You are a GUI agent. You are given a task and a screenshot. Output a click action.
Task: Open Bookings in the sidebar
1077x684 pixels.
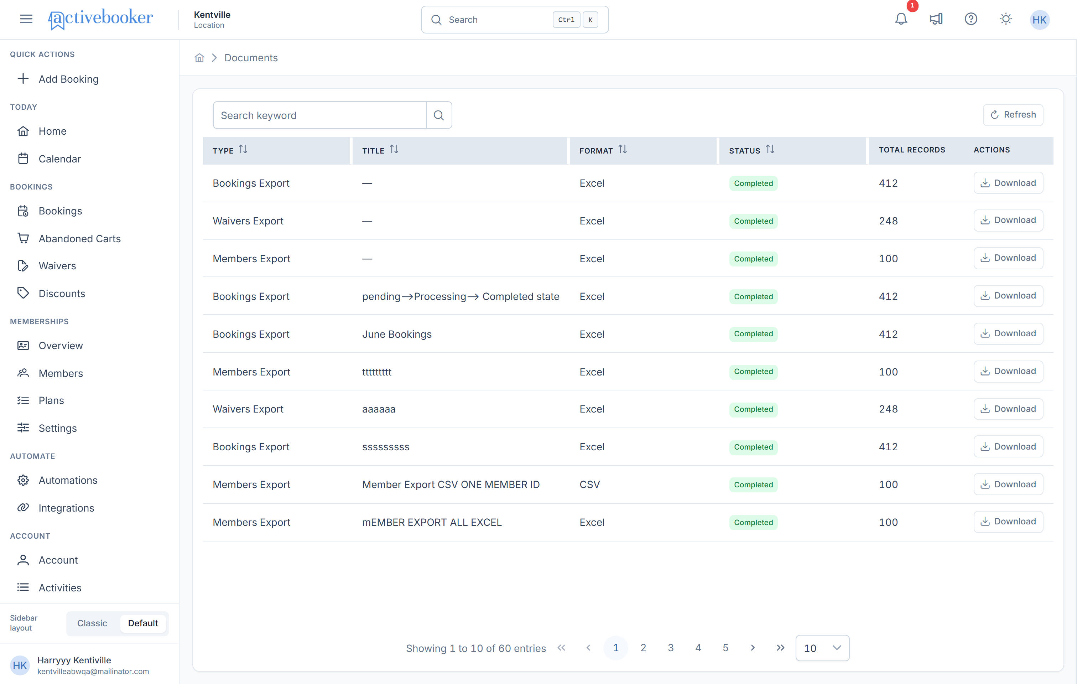pyautogui.click(x=50, y=211)
